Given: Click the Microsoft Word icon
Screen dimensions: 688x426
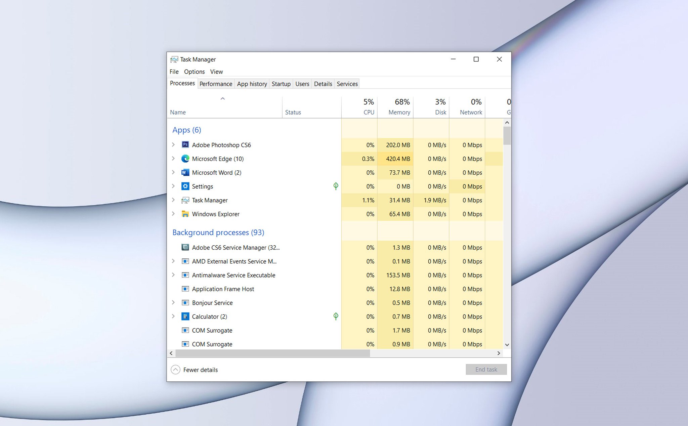Looking at the screenshot, I should 185,172.
